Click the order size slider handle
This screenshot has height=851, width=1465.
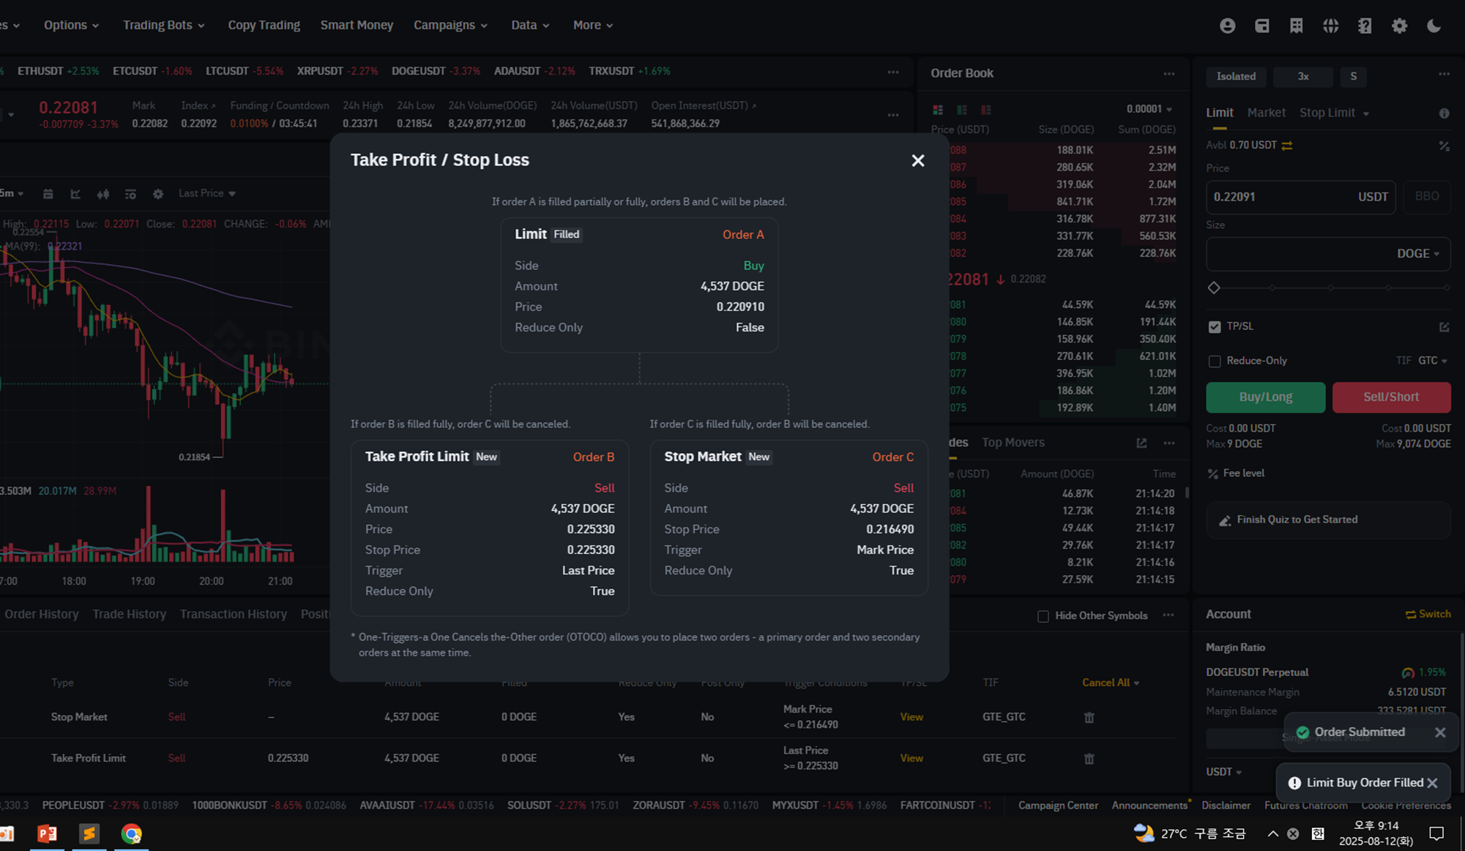tap(1214, 288)
